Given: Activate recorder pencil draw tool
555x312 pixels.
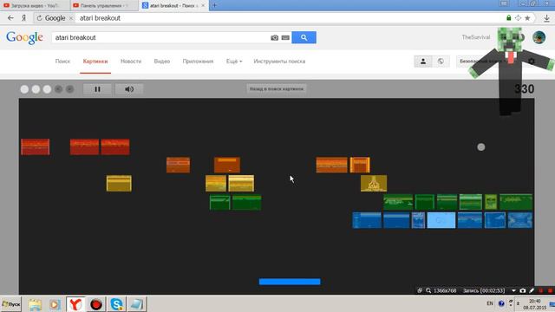Looking at the screenshot, I should pos(532,290).
